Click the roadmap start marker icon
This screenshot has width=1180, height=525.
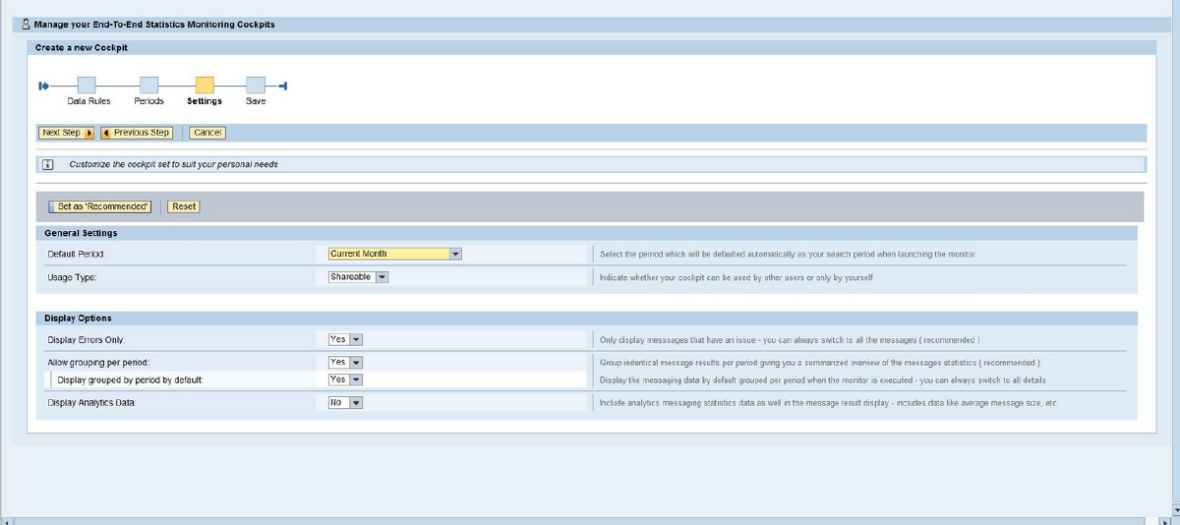(43, 87)
